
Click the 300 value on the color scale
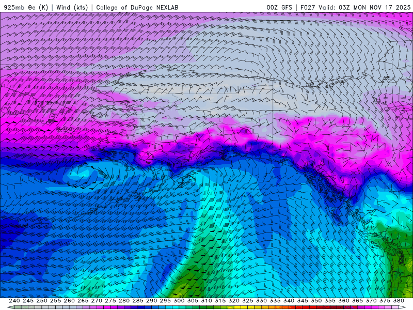(x=179, y=301)
